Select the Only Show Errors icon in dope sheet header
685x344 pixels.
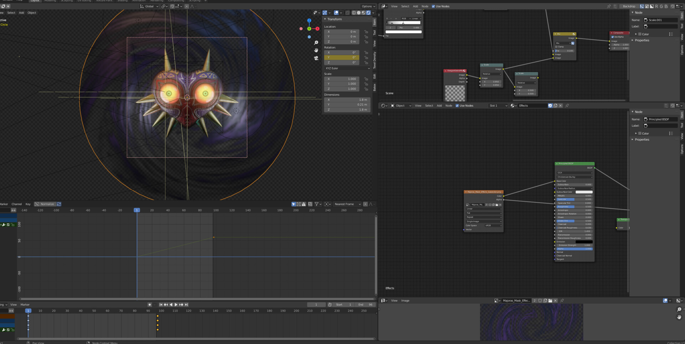304,204
